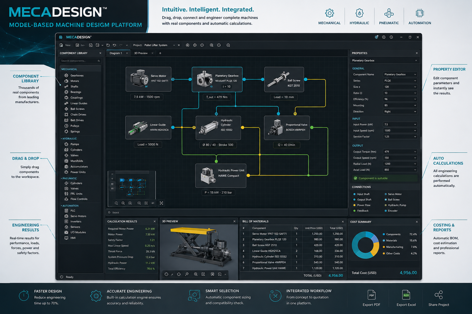Click the fit-to-screen icon beside the minimap
Viewport: 472px width, 314px height.
[x=161, y=203]
